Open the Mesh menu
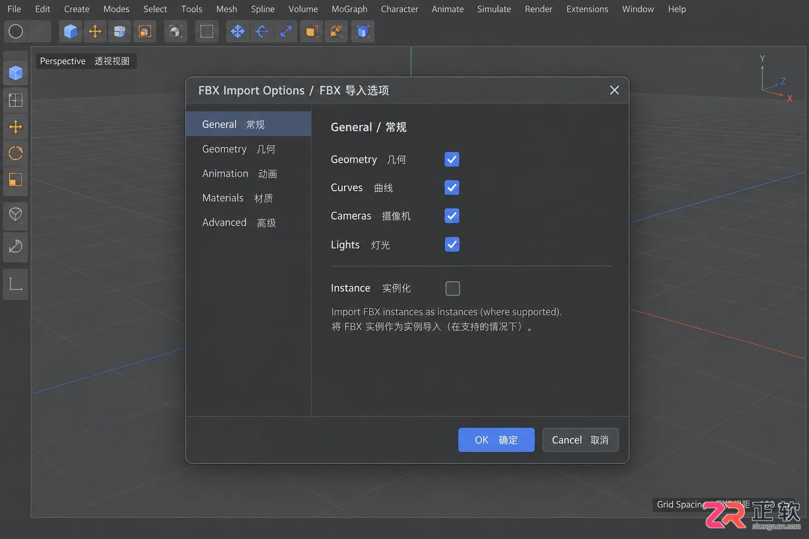Image resolution: width=809 pixels, height=539 pixels. pos(226,9)
